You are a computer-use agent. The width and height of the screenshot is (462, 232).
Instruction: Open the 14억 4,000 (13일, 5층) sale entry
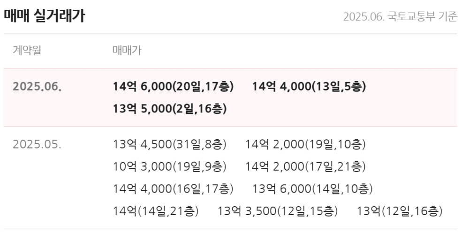coord(309,87)
